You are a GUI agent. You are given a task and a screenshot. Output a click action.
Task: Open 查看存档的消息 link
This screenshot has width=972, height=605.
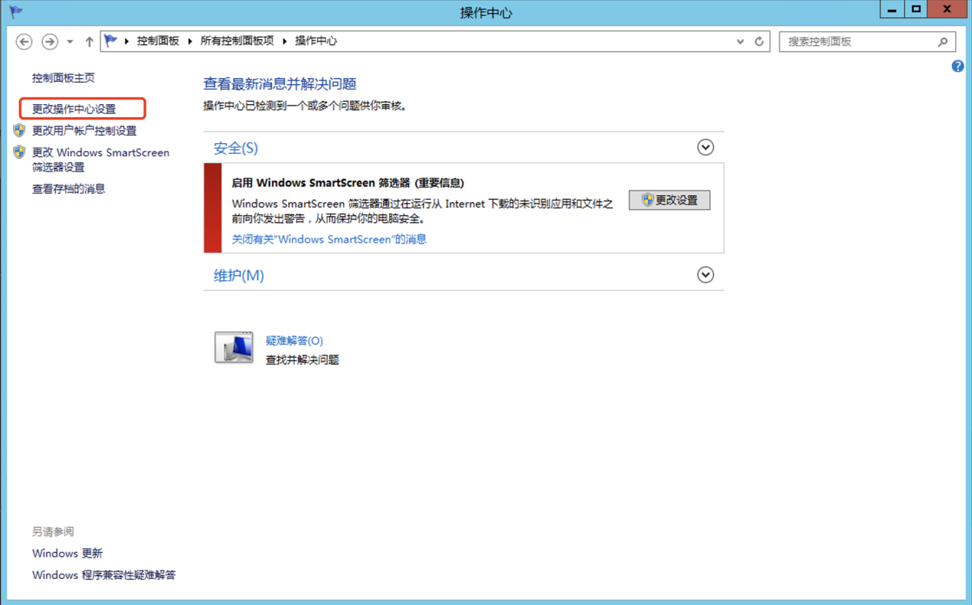(68, 189)
